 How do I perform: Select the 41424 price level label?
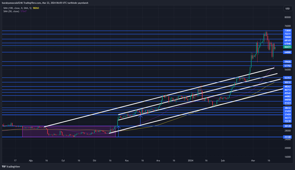click(288, 103)
